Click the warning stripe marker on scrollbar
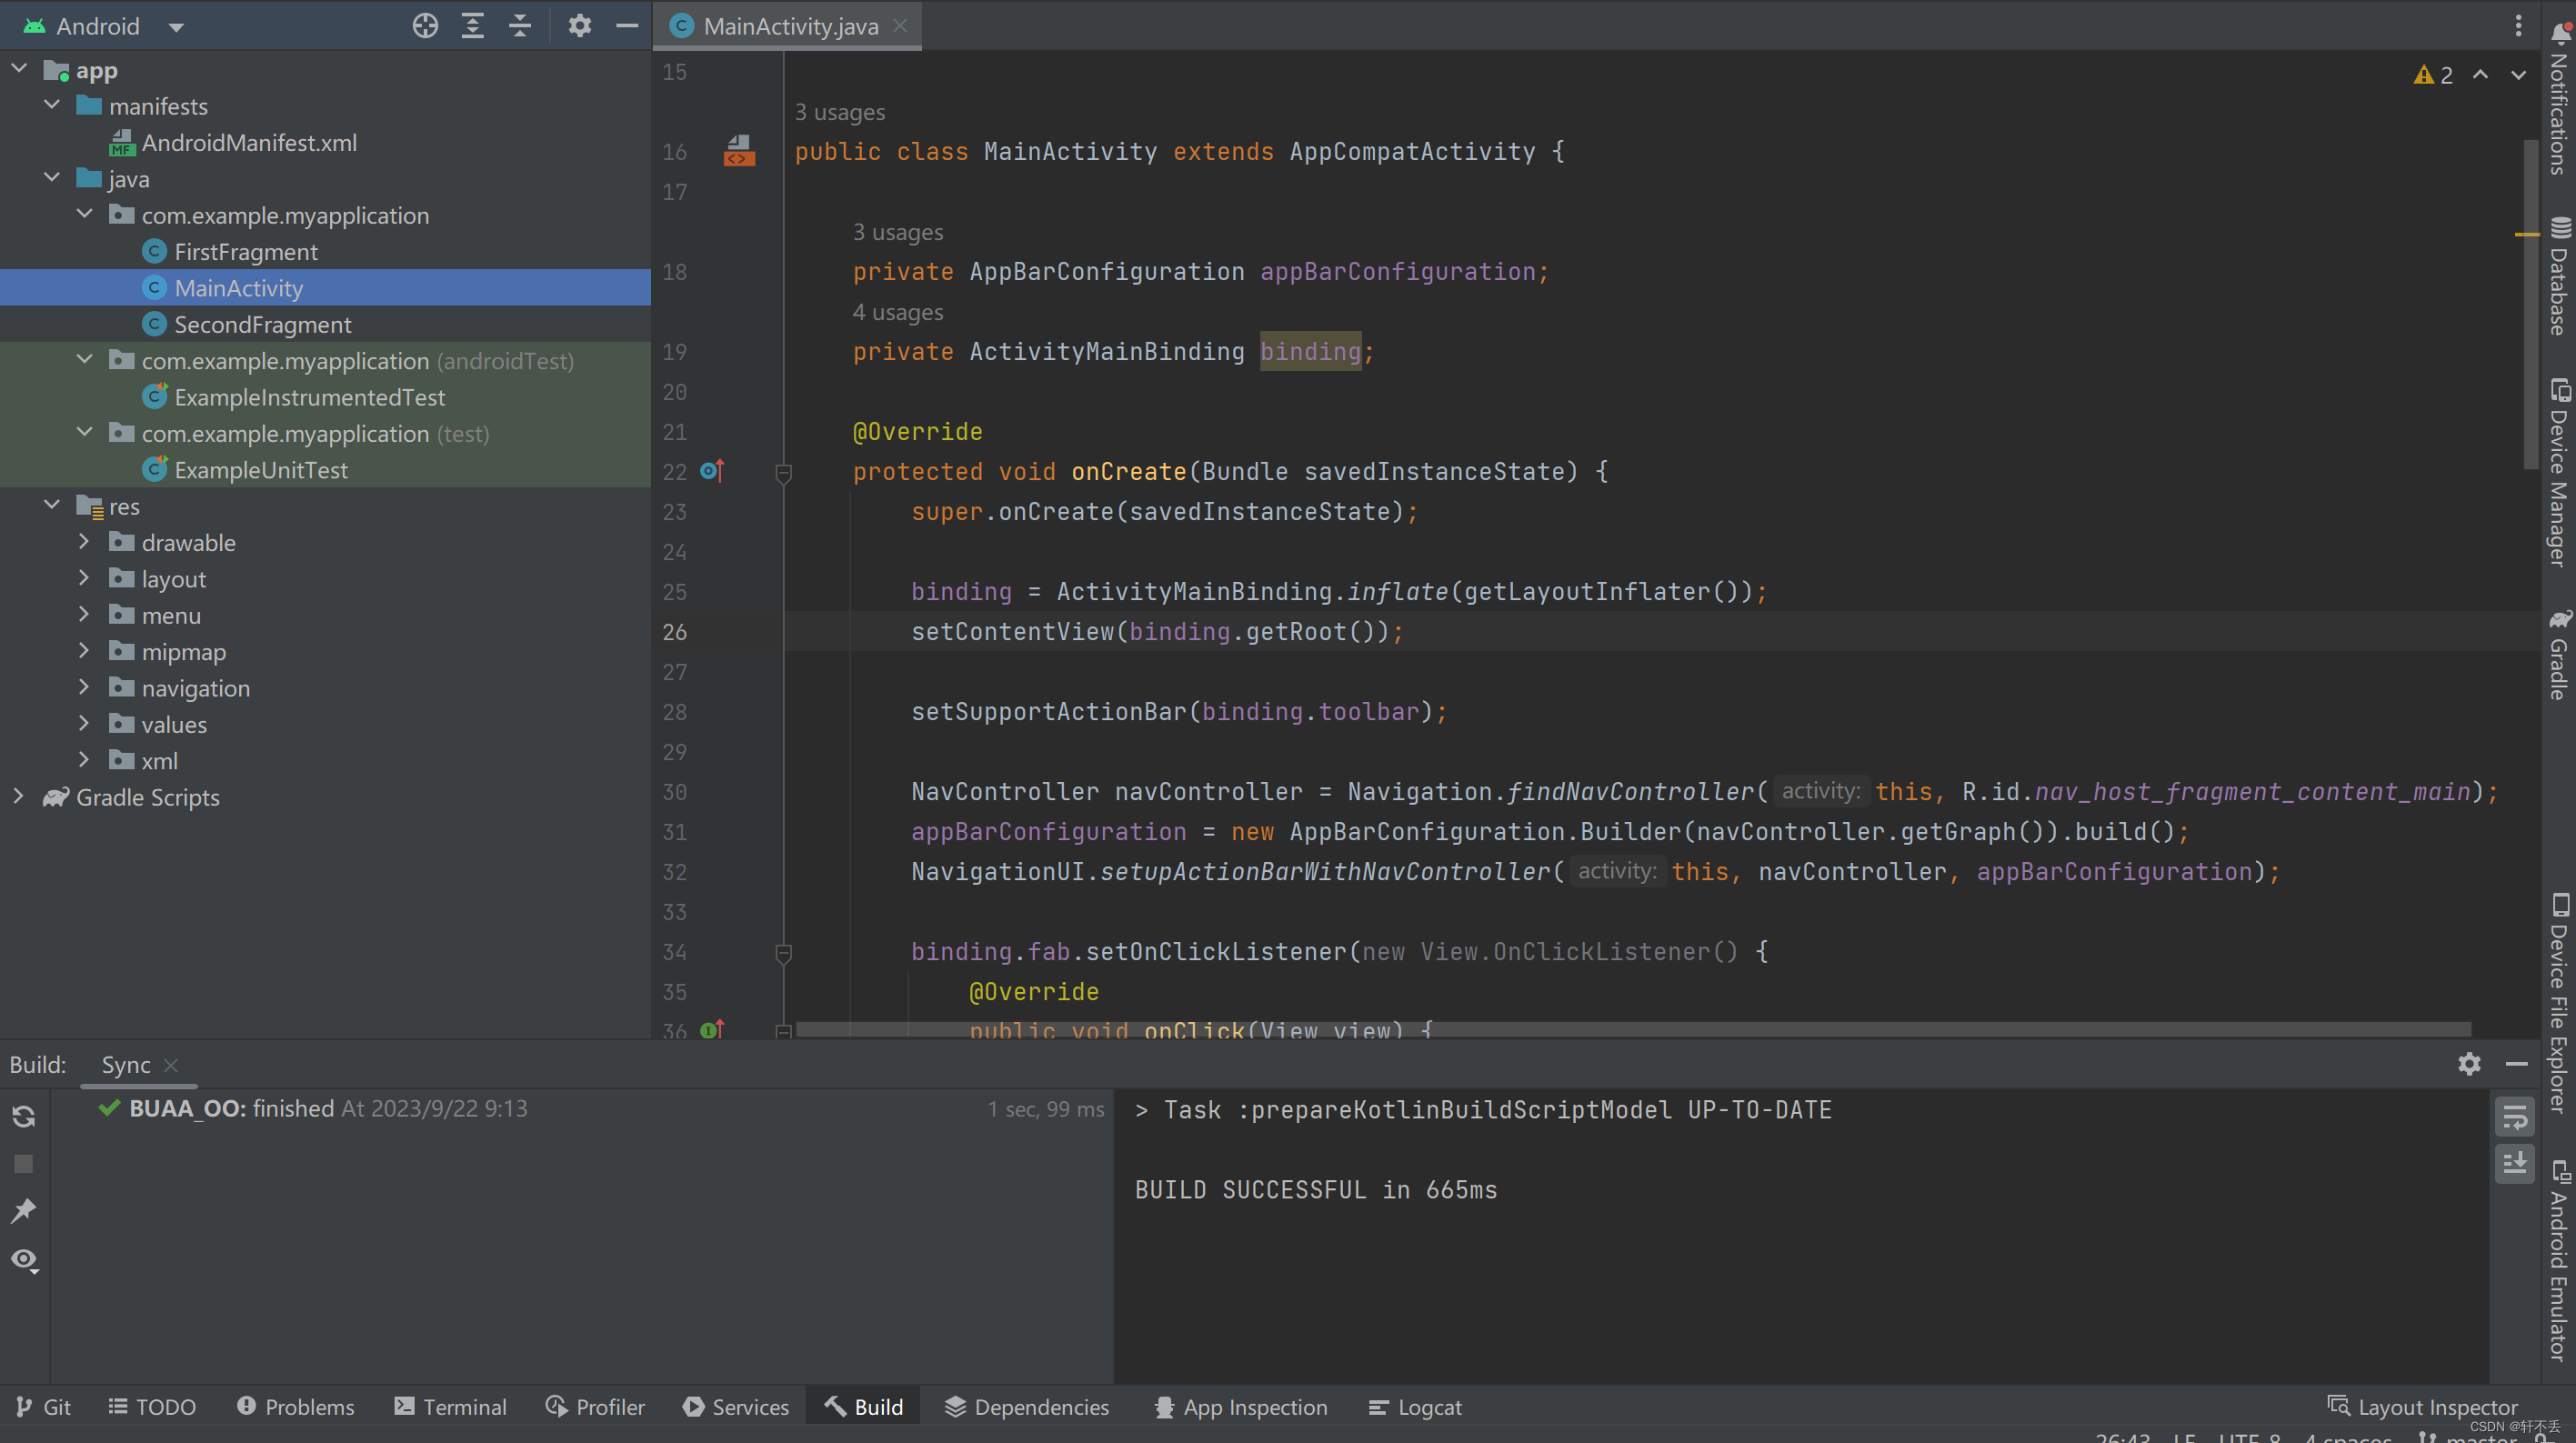The image size is (2576, 1443). [2527, 234]
